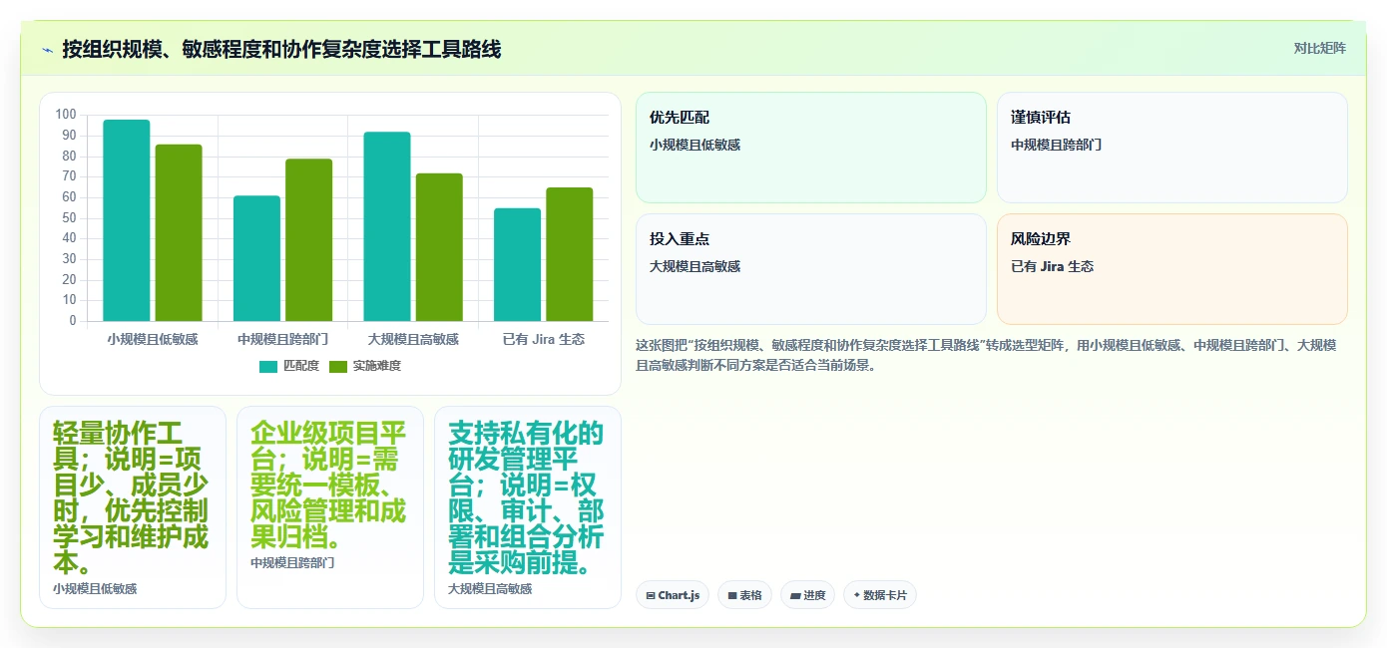Click the 表格 tag chip
This screenshot has width=1387, height=648.
[744, 595]
